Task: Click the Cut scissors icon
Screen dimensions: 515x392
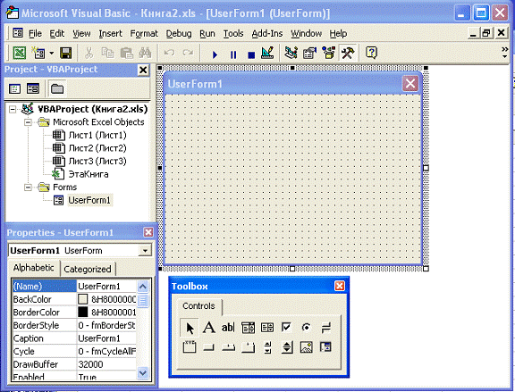Action: [x=89, y=53]
